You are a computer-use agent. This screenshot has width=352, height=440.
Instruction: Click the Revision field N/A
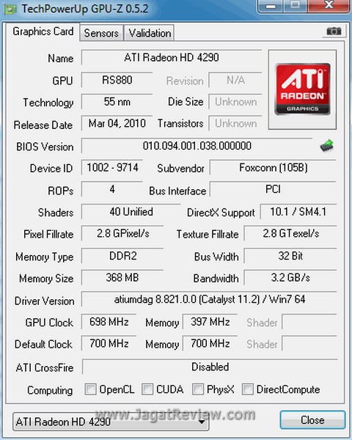point(235,80)
